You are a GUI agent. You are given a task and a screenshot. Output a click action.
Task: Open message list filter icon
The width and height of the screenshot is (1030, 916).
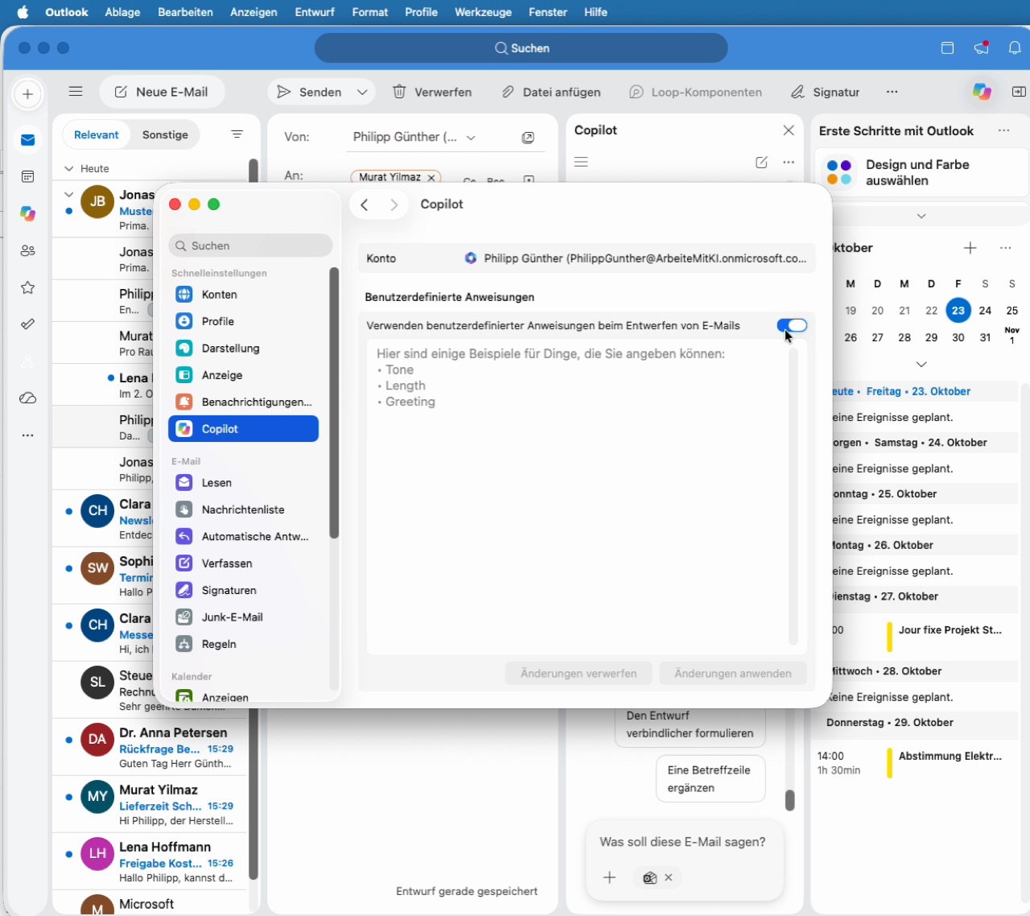pos(237,134)
